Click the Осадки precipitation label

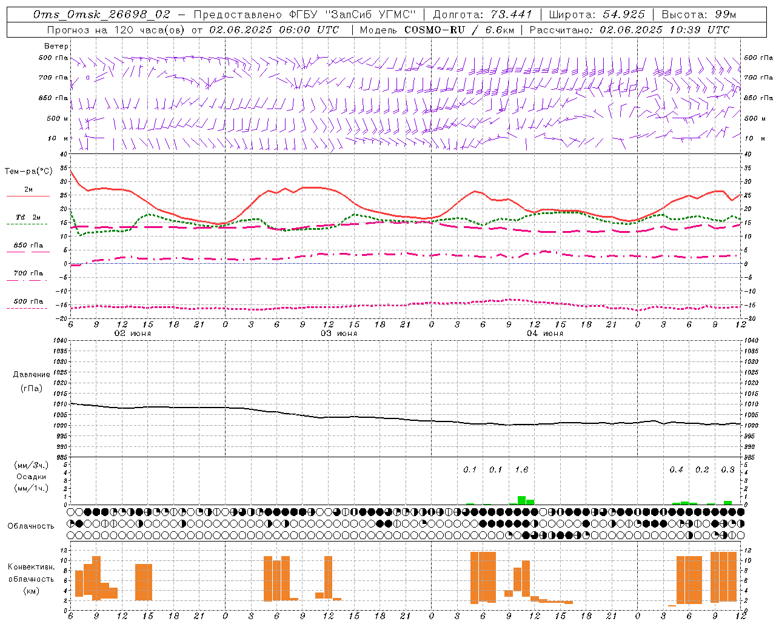32,477
